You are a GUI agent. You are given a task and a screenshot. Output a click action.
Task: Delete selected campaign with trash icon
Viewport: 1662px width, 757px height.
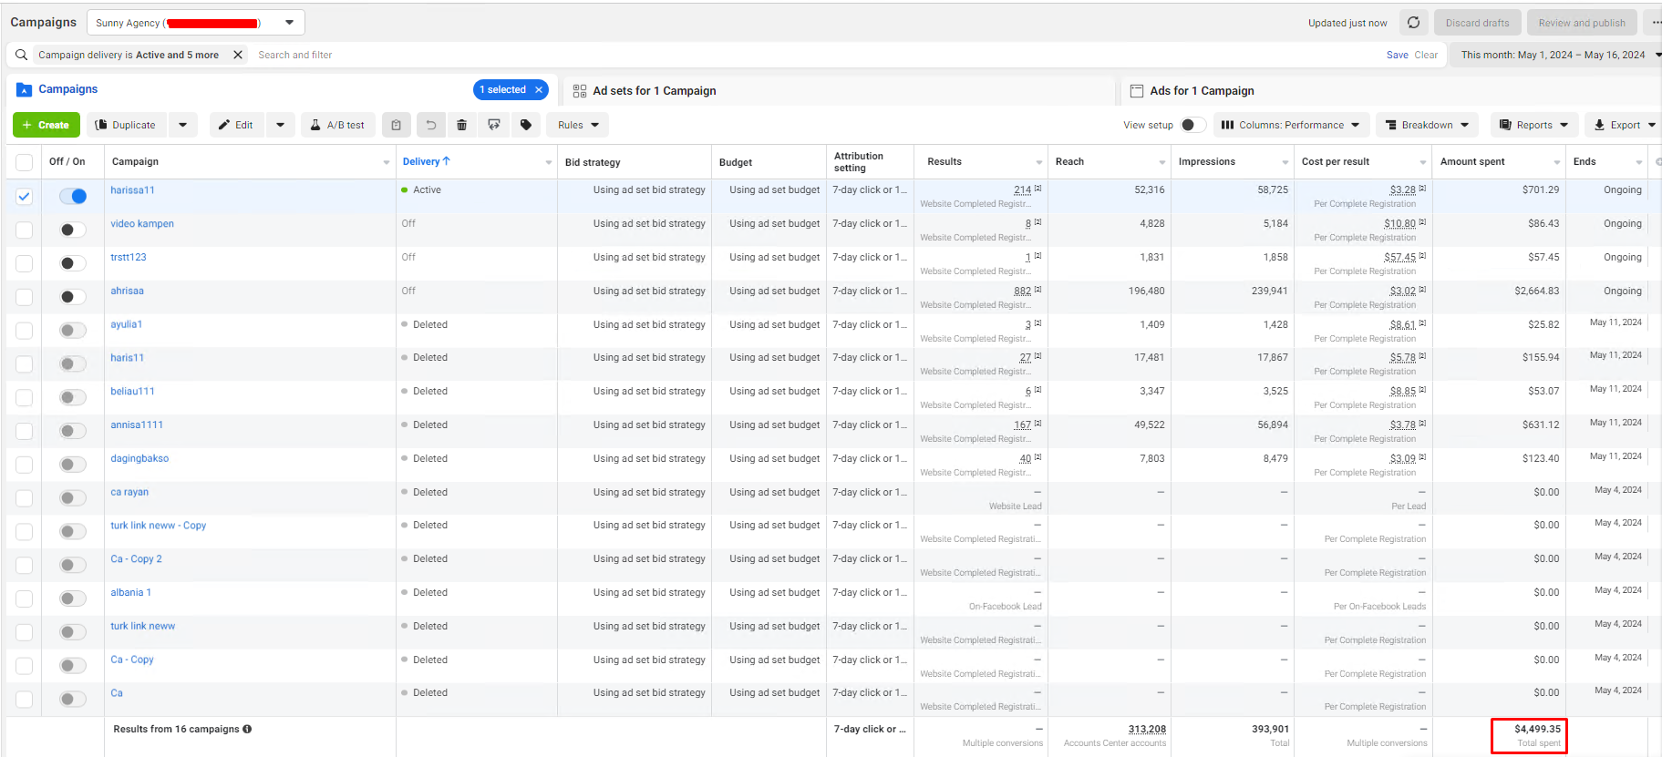tap(462, 125)
